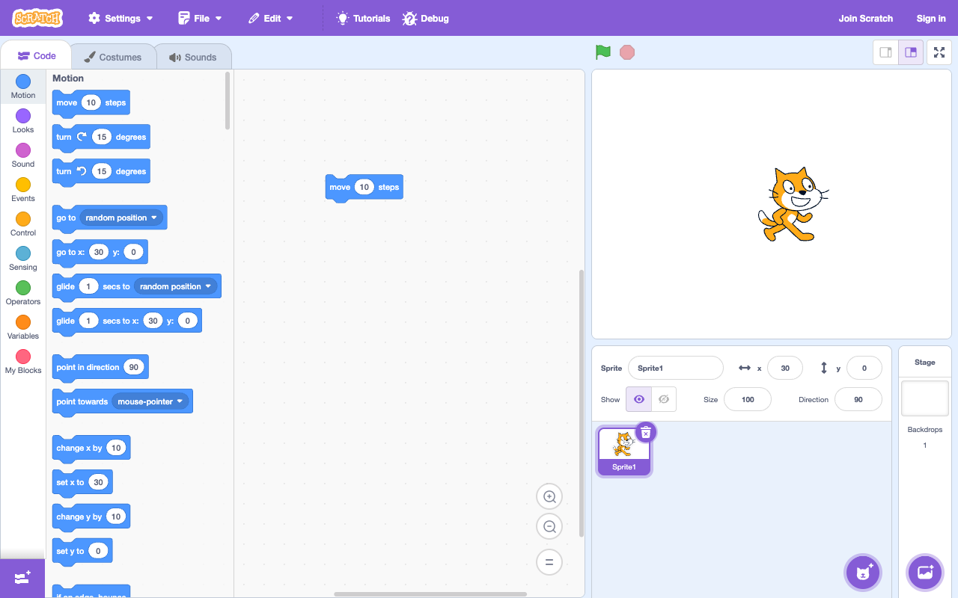The image size is (958, 598).
Task: Open the Edit menu
Action: [270, 18]
